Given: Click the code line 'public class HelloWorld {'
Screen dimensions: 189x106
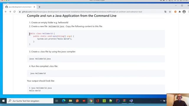Looking at the screenshot, I should [42, 34].
